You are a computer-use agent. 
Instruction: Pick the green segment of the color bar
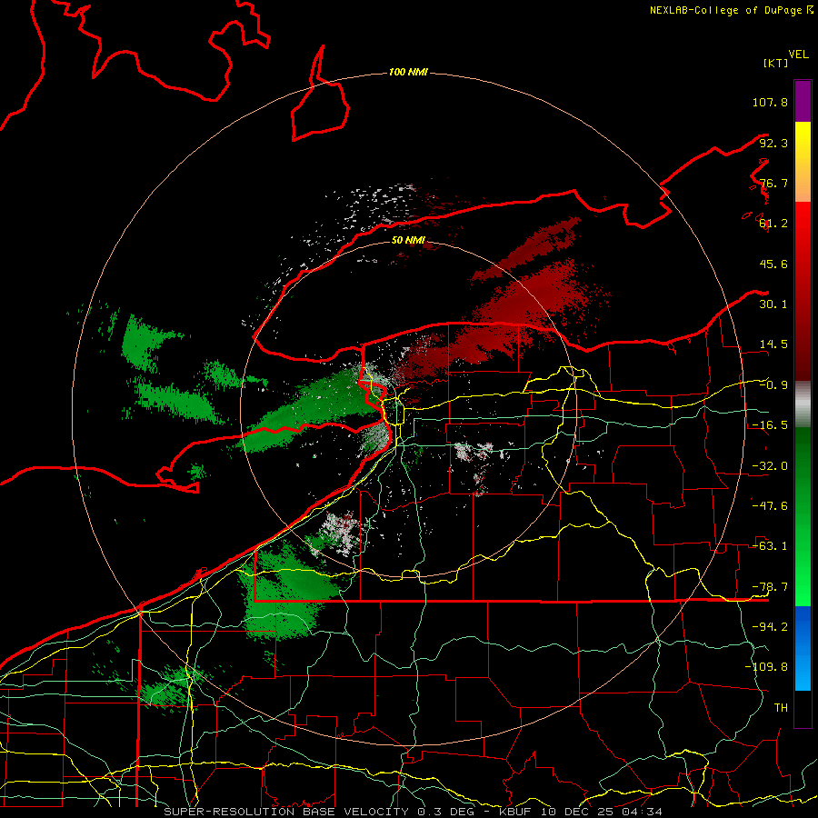(803, 516)
